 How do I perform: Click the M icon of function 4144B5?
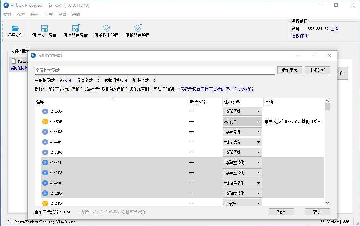point(45,142)
